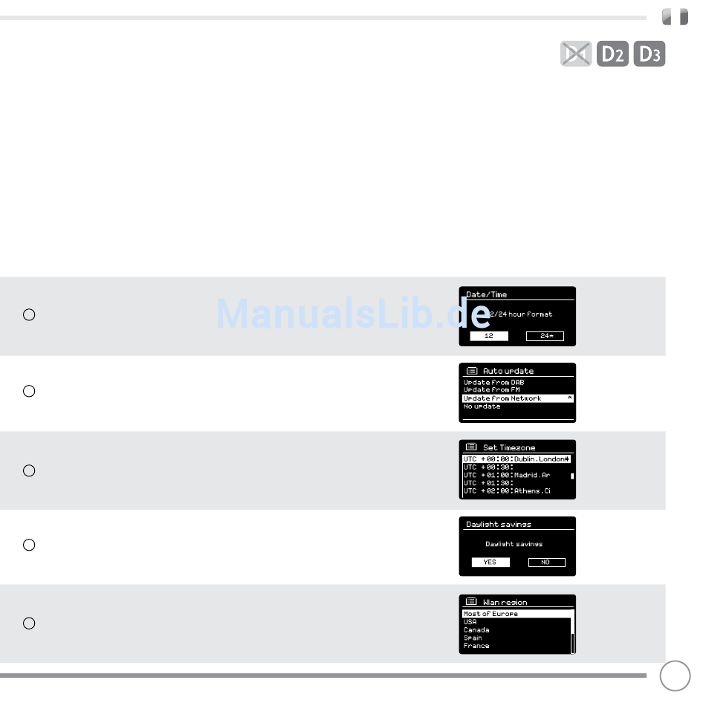706x706 pixels.
Task: Select No update in Auto update list
Action: [482, 406]
